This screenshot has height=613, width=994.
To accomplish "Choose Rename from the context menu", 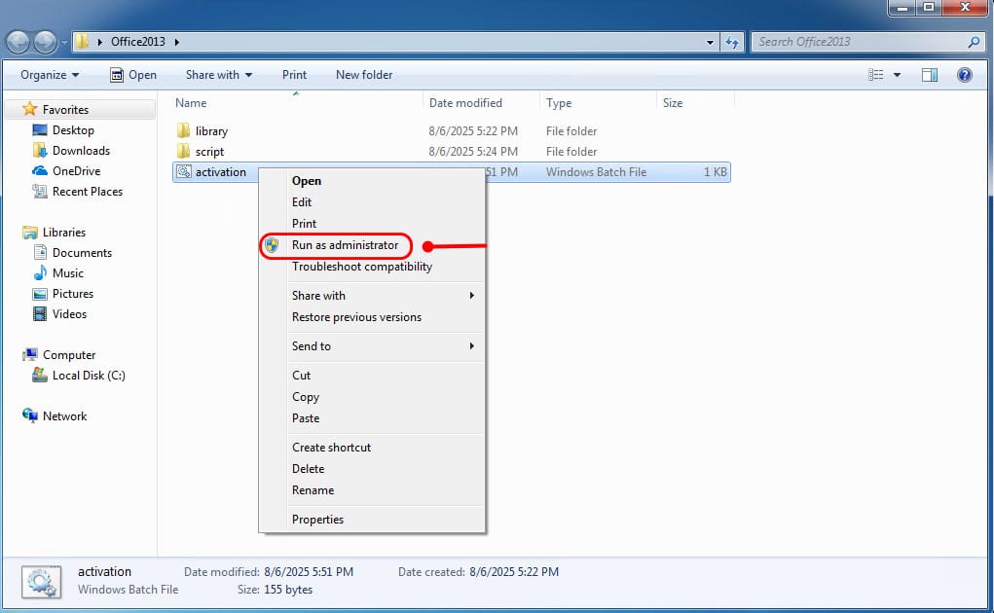I will [313, 490].
